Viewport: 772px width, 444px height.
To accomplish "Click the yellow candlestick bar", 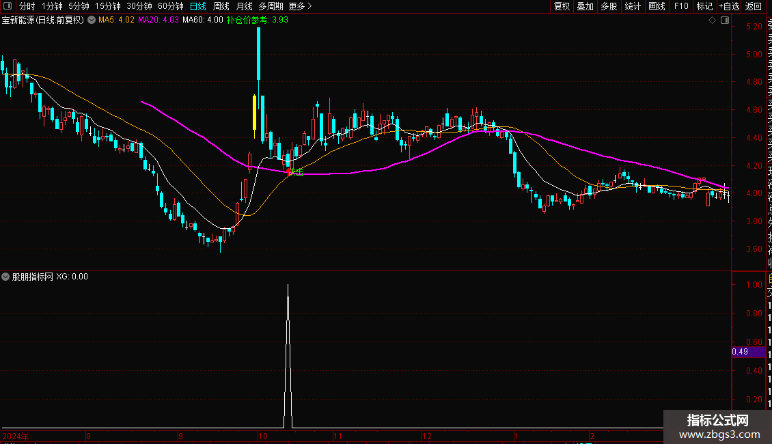I will tap(254, 112).
